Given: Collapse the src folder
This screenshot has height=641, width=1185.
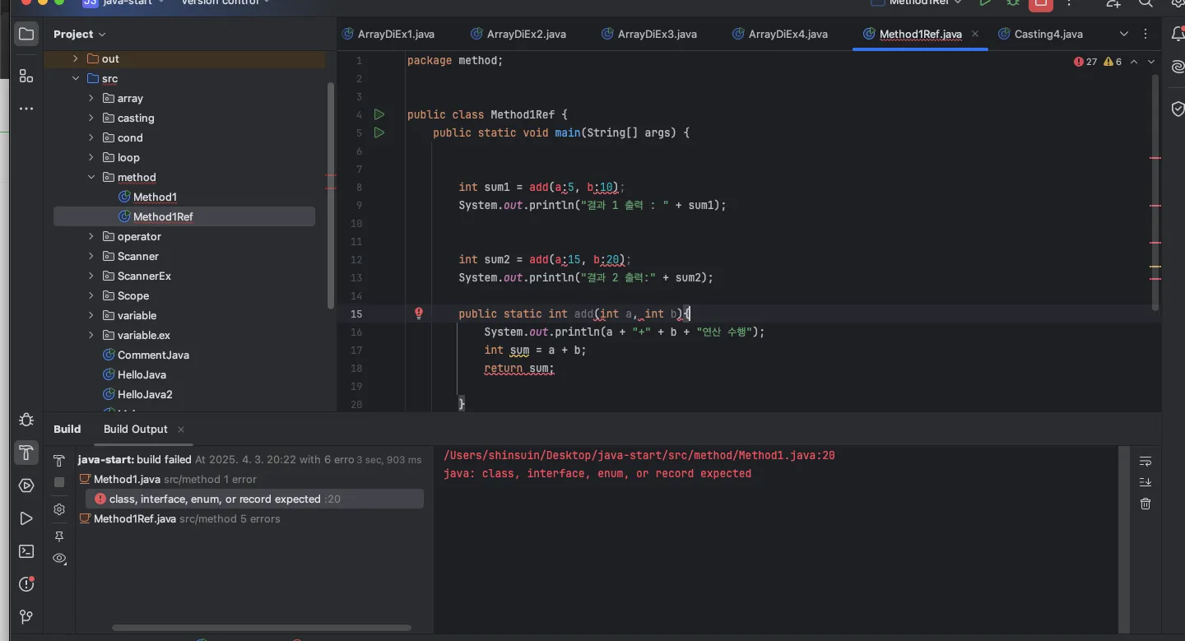Looking at the screenshot, I should tap(75, 78).
